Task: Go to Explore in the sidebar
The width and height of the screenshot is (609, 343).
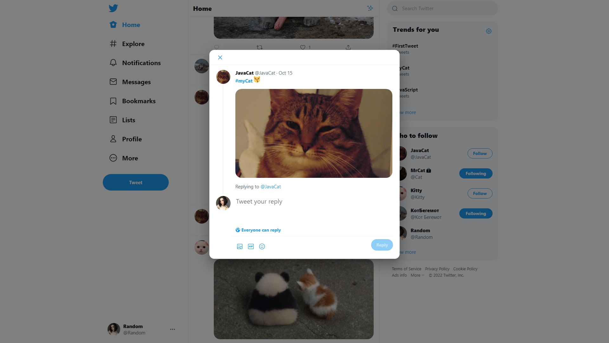Action: pos(127,44)
